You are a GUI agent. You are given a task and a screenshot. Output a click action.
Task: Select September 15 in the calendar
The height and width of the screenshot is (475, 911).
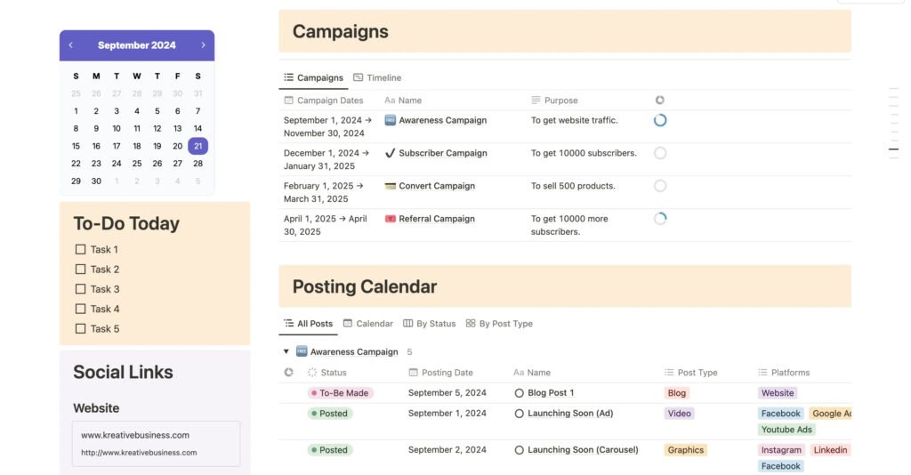[x=76, y=146]
